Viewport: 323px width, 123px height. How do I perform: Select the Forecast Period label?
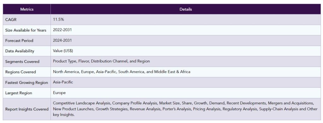coord(19,41)
